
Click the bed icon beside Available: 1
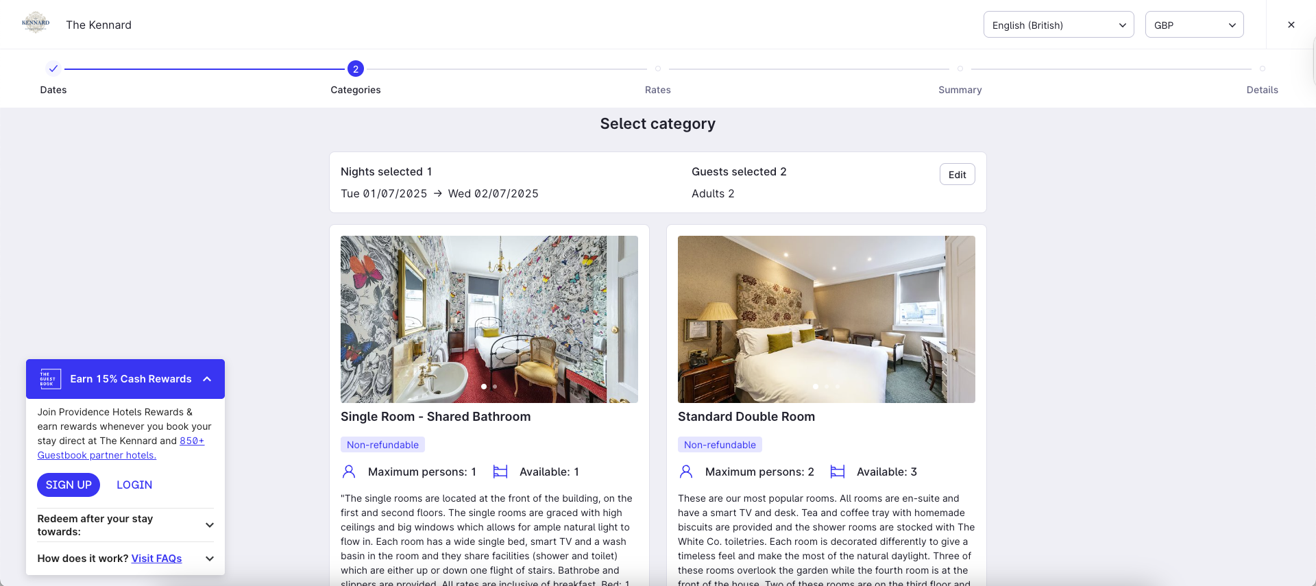click(x=500, y=472)
